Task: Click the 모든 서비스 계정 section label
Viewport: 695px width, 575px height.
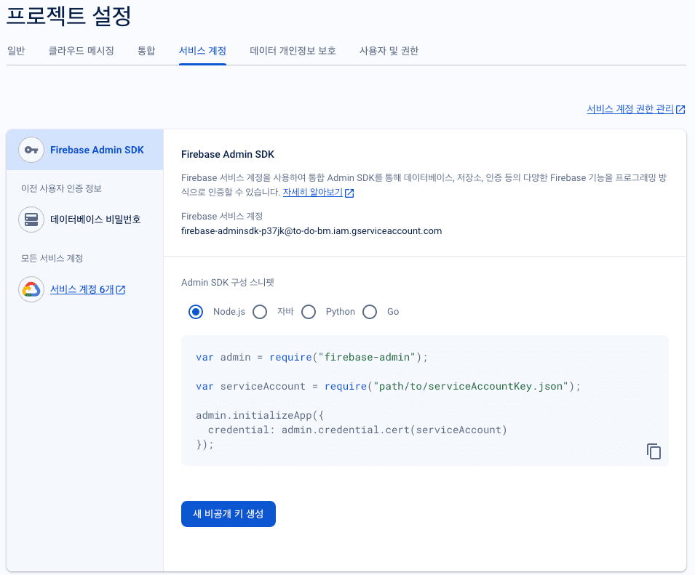Action: coord(52,259)
